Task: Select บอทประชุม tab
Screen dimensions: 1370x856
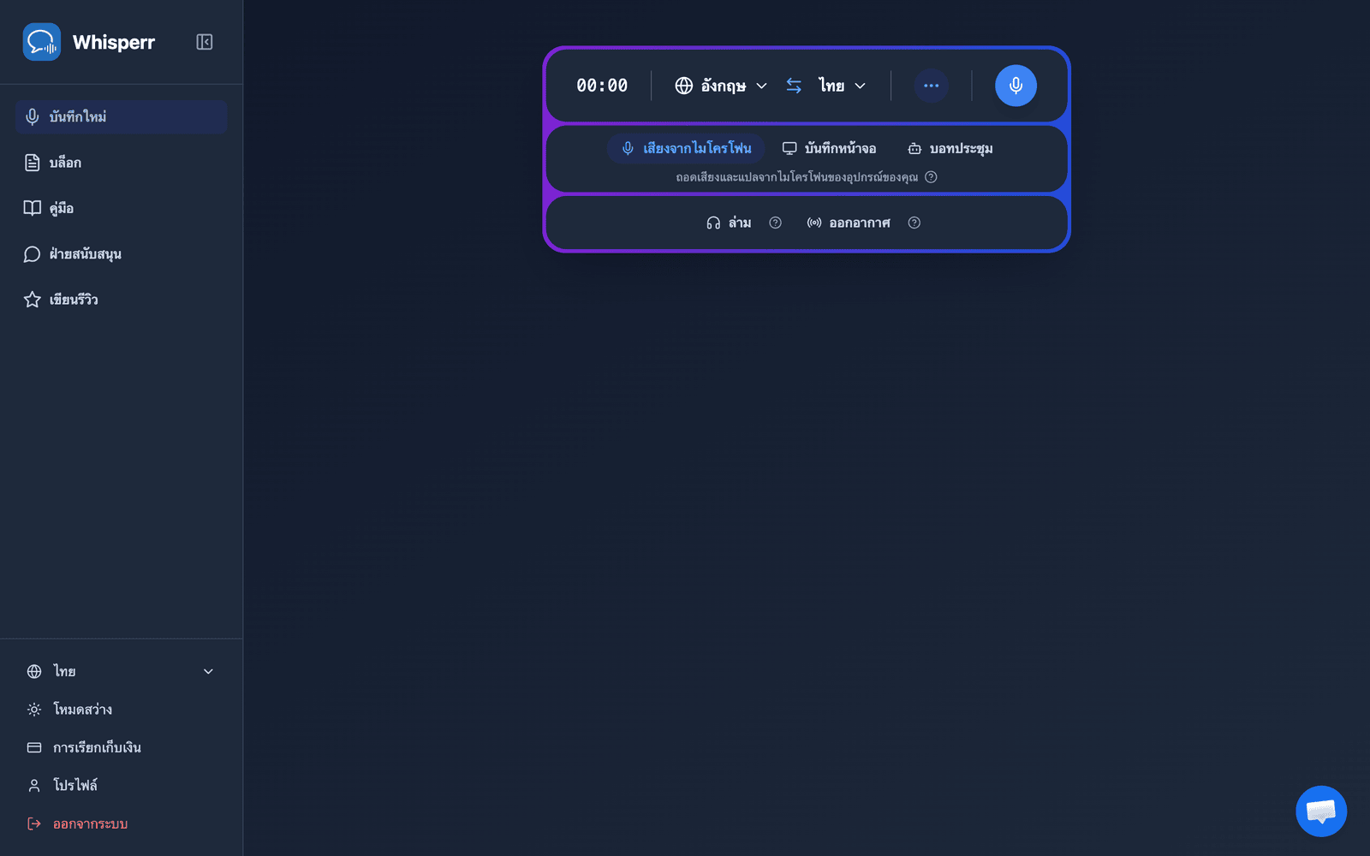Action: [950, 149]
